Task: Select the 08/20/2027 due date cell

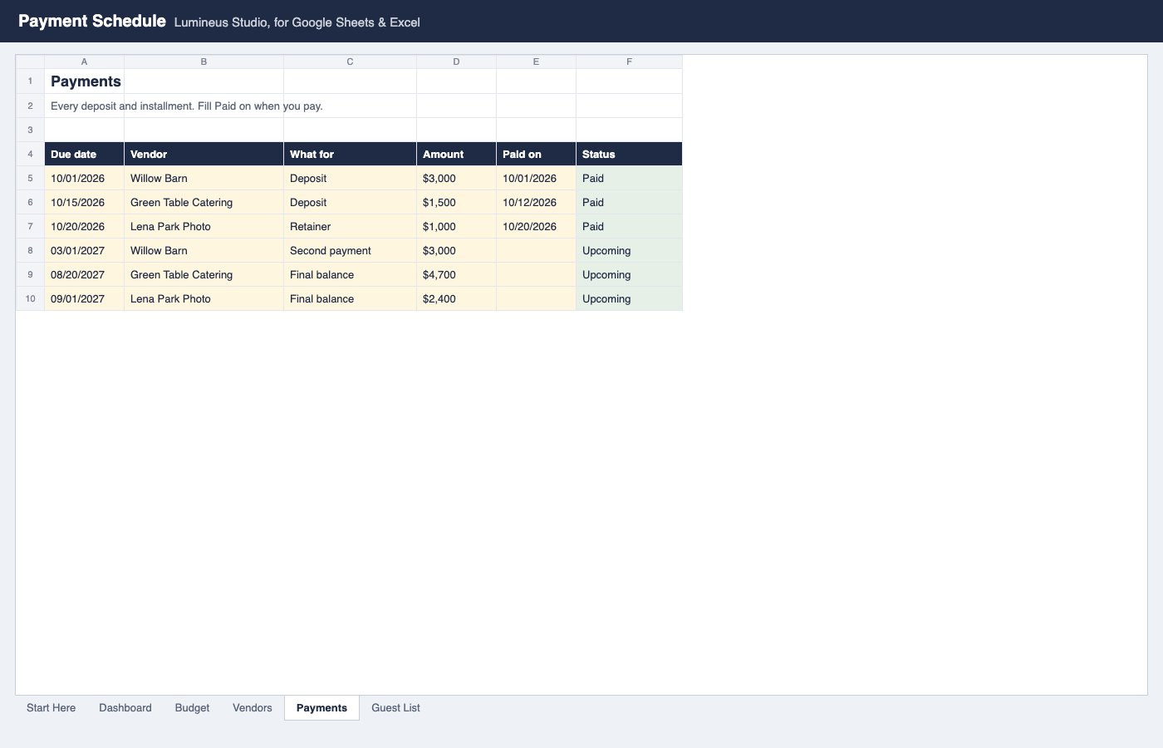Action: [84, 275]
